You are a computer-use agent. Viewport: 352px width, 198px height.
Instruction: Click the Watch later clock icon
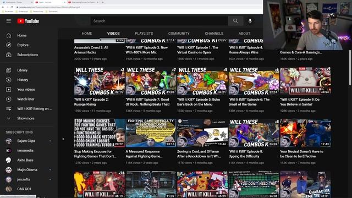point(9,99)
